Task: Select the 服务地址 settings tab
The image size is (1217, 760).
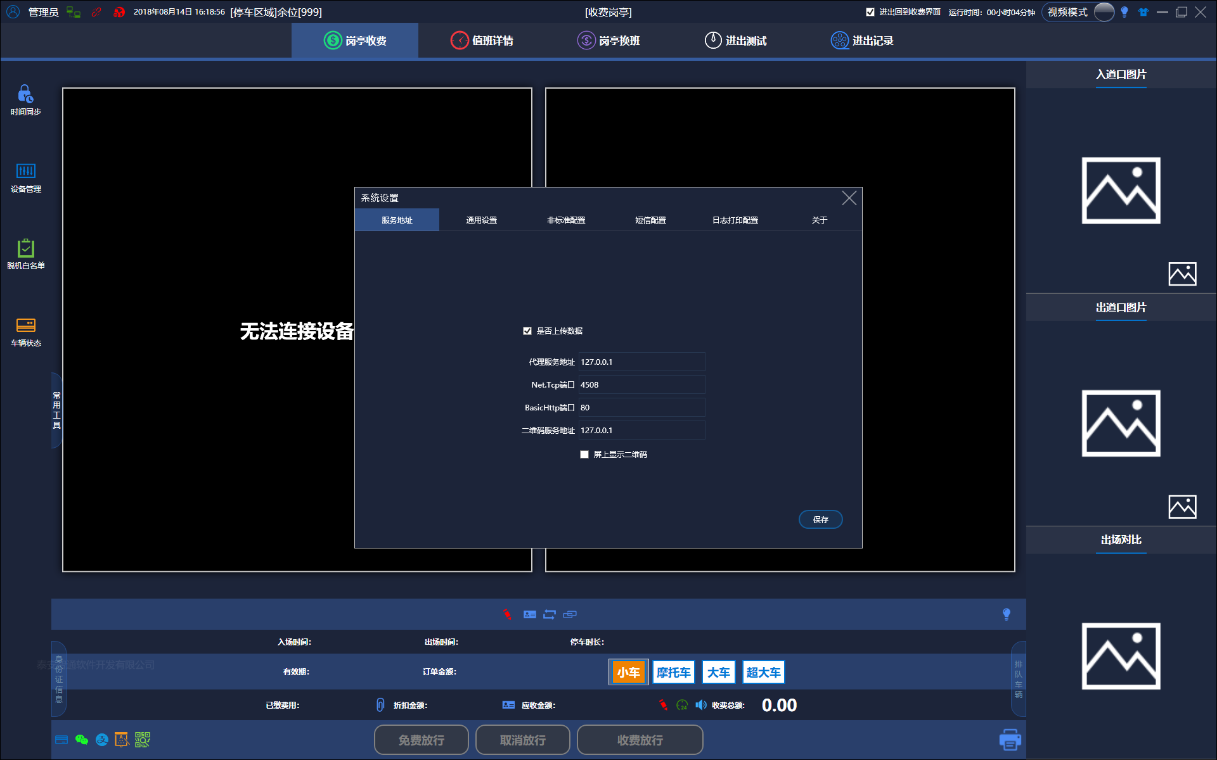Action: click(397, 220)
